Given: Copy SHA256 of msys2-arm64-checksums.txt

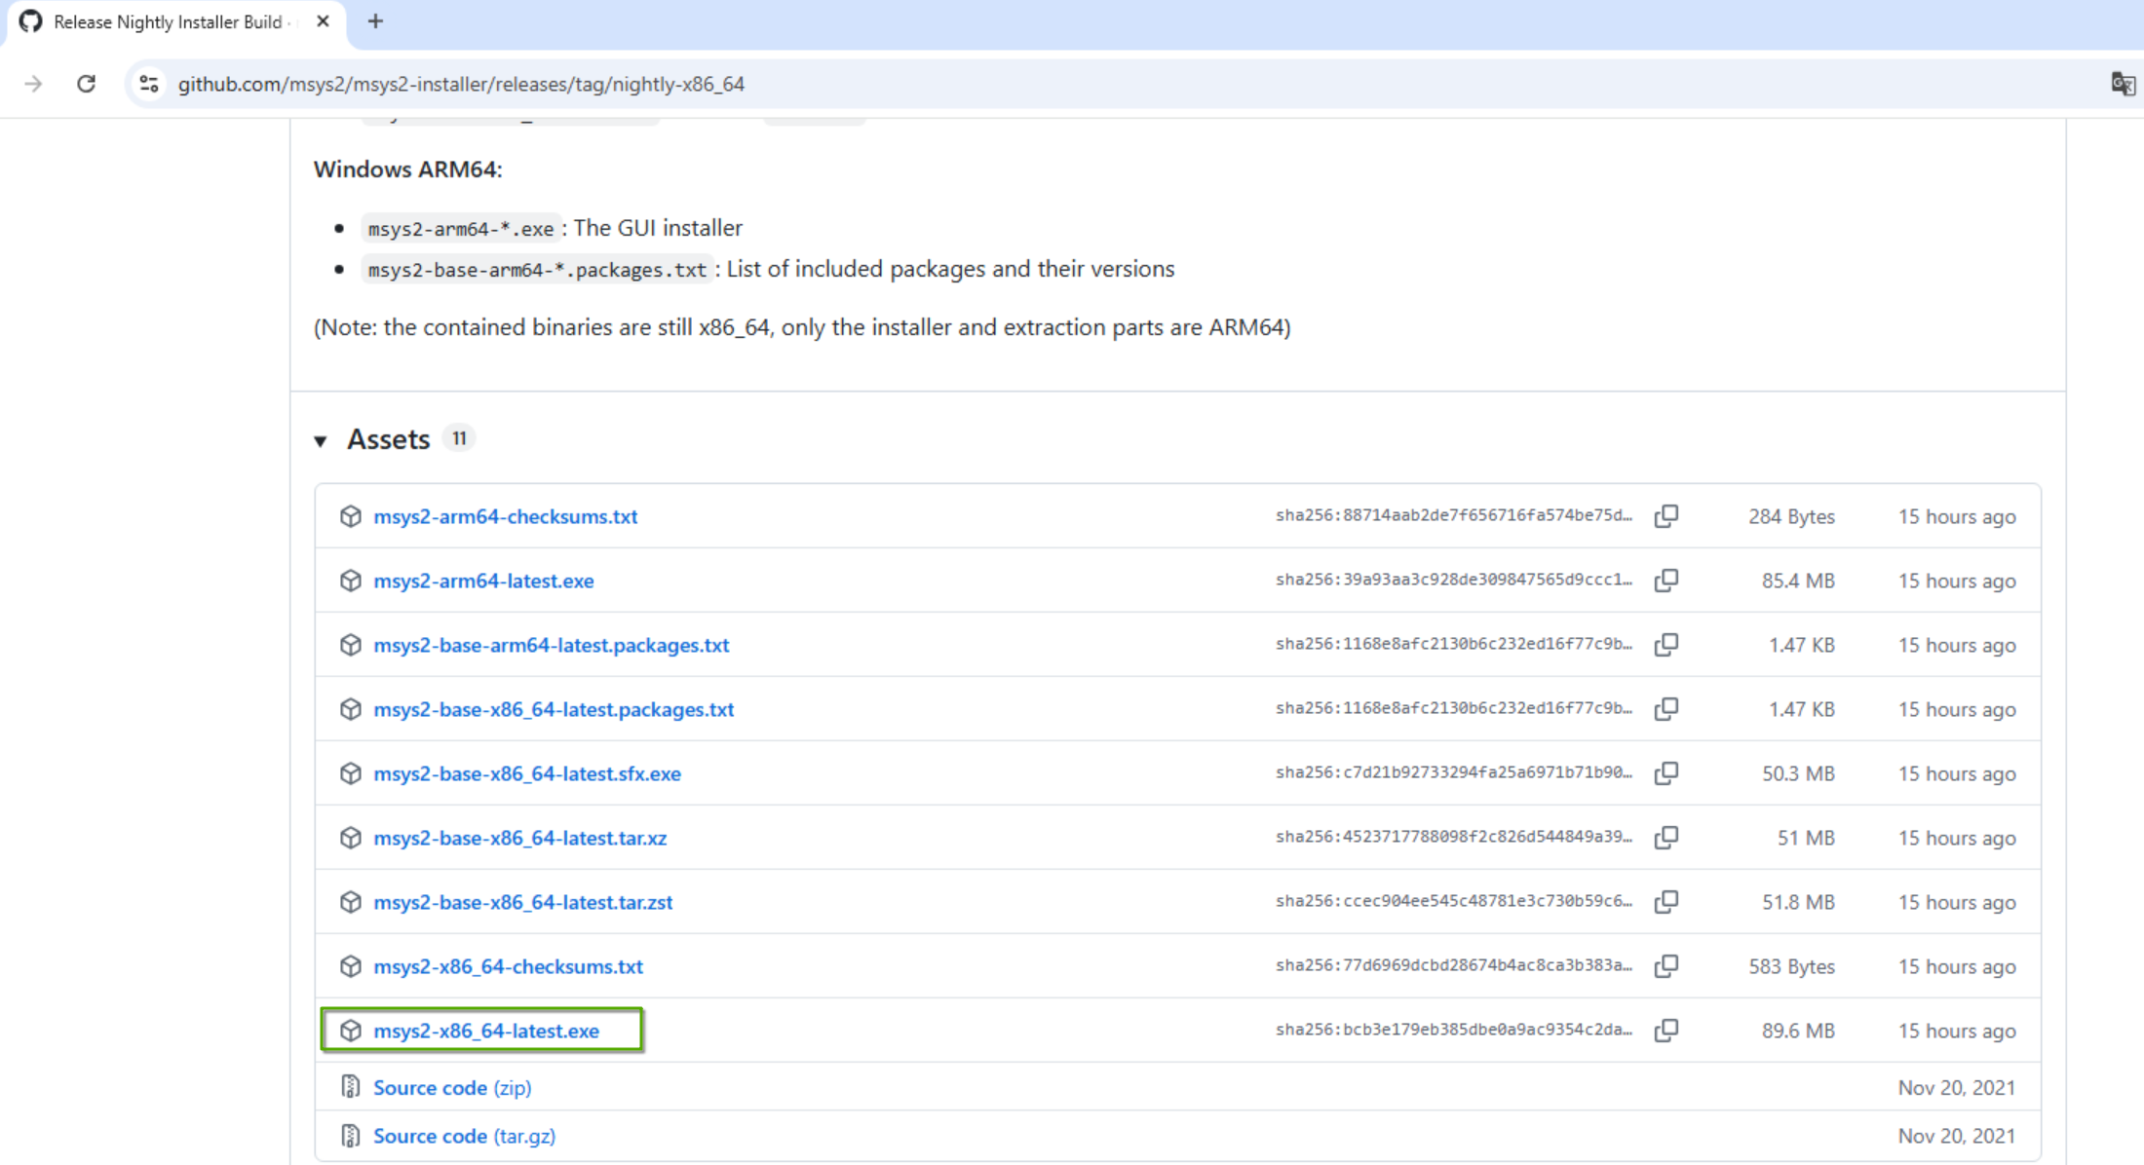Looking at the screenshot, I should pos(1666,515).
